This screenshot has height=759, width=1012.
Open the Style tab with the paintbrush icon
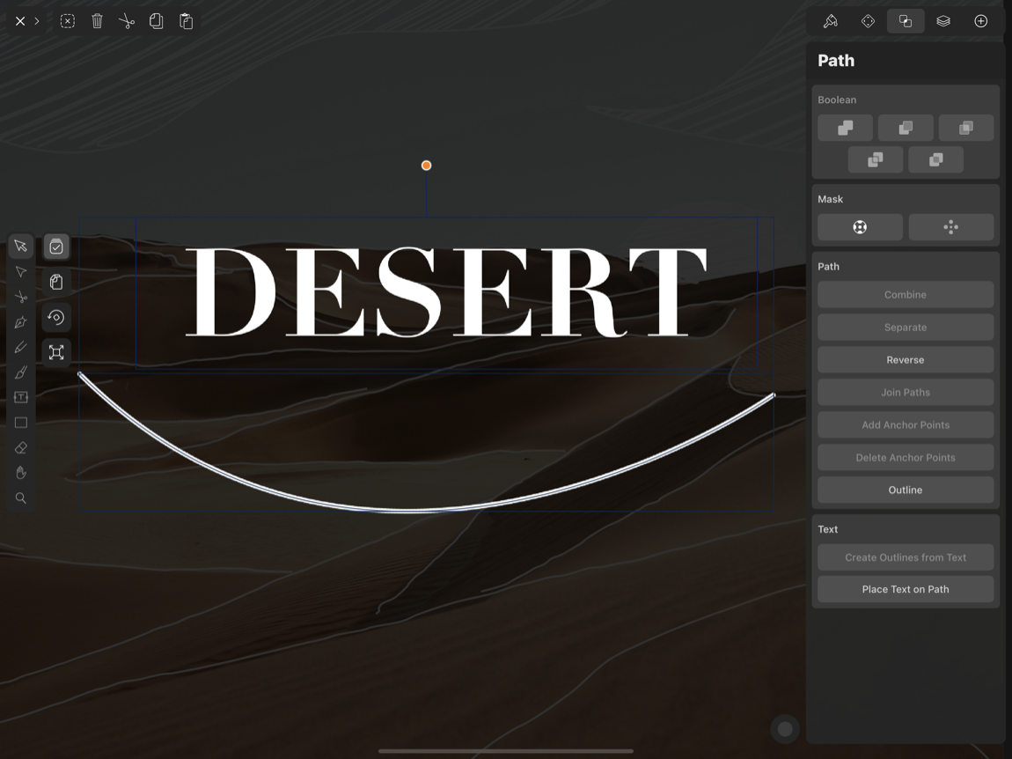tap(831, 21)
